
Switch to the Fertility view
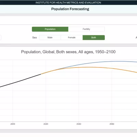pos(86,29)
